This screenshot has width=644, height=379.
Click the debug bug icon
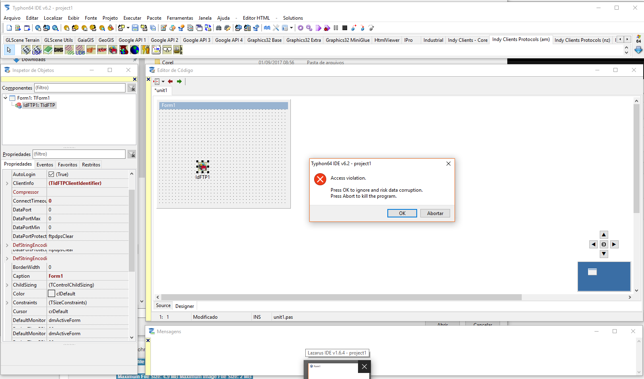[x=327, y=28]
